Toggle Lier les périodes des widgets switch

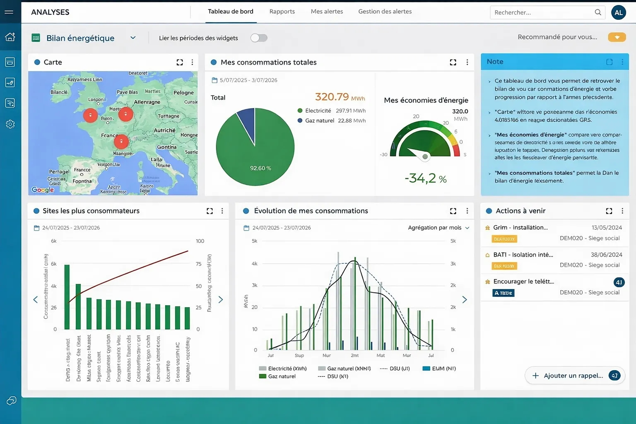click(259, 38)
